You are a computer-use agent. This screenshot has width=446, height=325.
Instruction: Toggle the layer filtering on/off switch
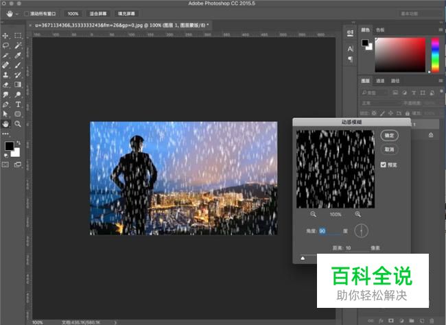click(x=441, y=92)
